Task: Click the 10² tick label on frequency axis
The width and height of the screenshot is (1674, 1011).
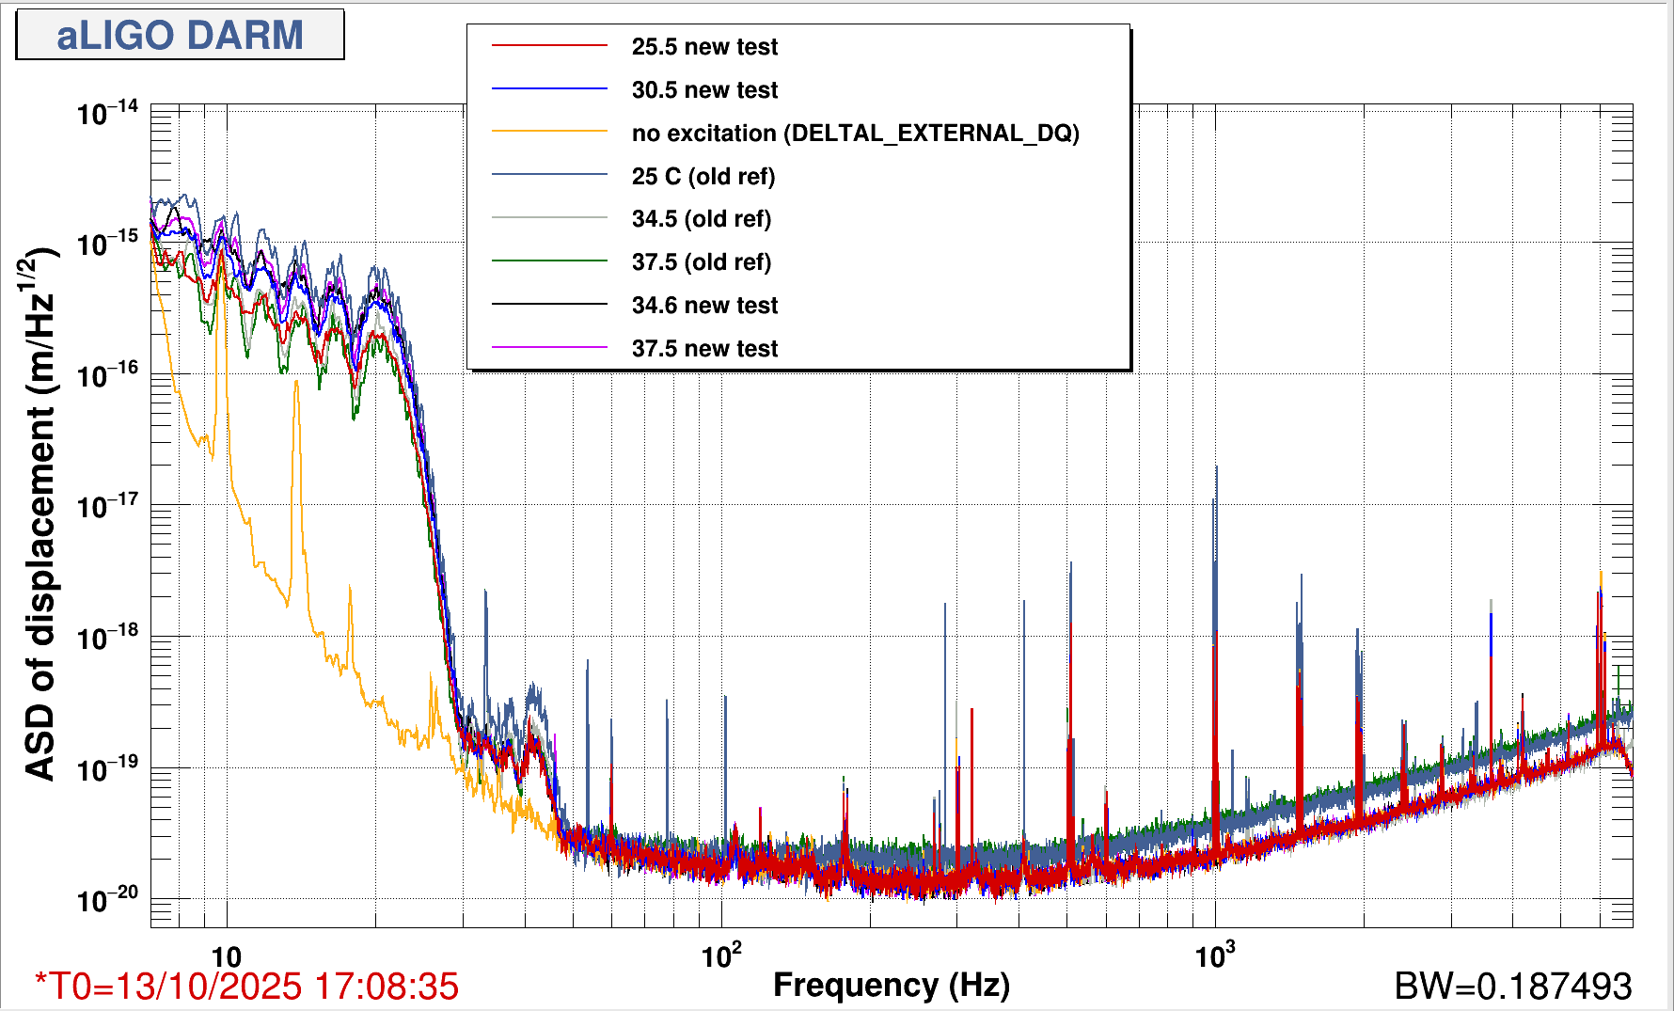Action: point(721,956)
